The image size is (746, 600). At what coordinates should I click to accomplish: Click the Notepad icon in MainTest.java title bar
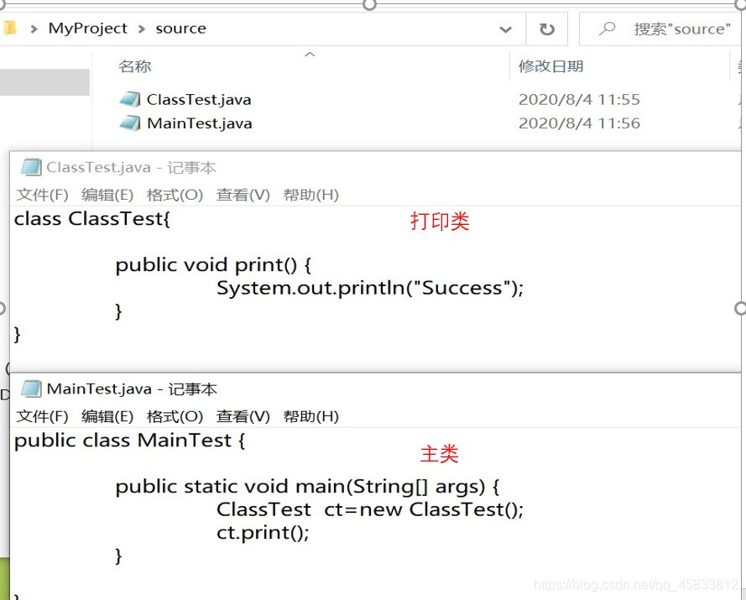(x=31, y=389)
